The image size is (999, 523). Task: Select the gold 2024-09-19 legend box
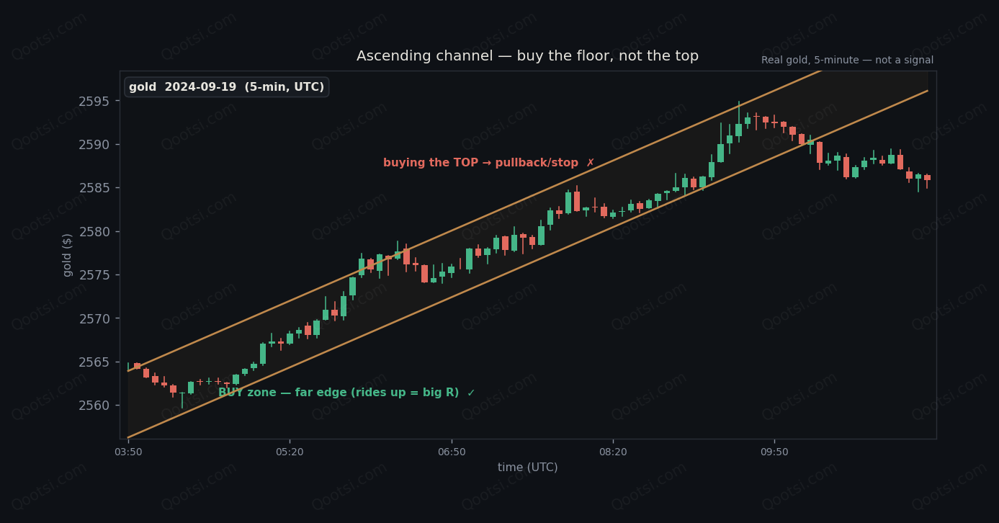tap(226, 87)
